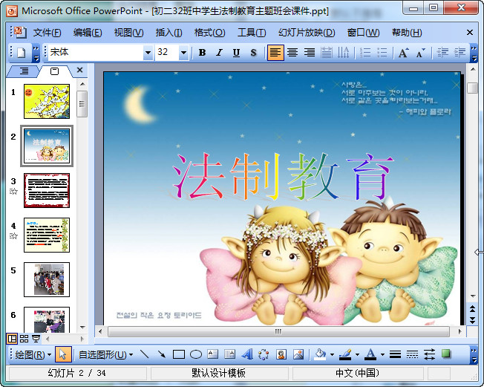This screenshot has height=387, width=484.
Task: Select slide 1 thumbnail
Action: click(x=47, y=102)
